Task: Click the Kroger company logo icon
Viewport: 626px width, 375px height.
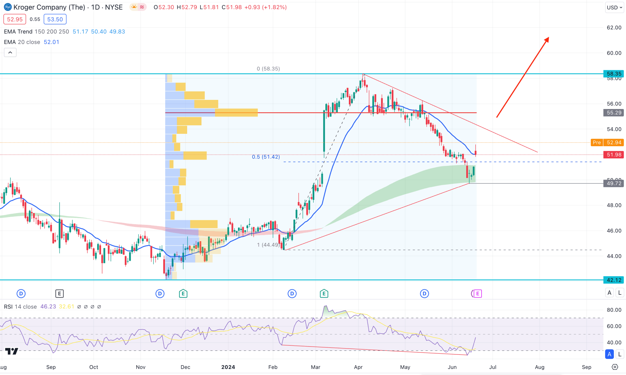Action: [7, 7]
